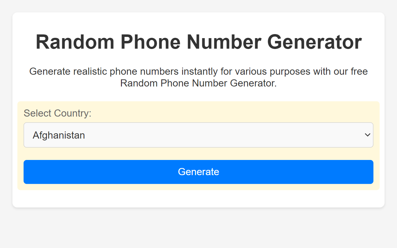
Task: Expand the country picker to change countries
Action: pyautogui.click(x=198, y=135)
